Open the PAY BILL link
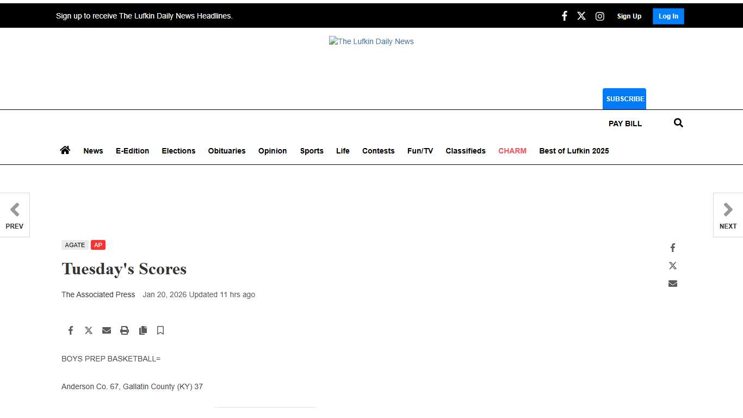The height and width of the screenshot is (418, 743). 625,124
